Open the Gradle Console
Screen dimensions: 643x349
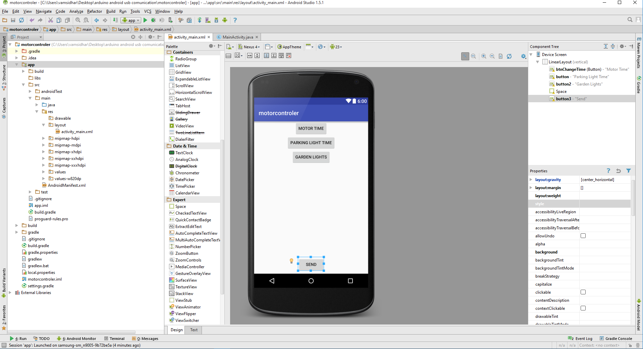616,338
